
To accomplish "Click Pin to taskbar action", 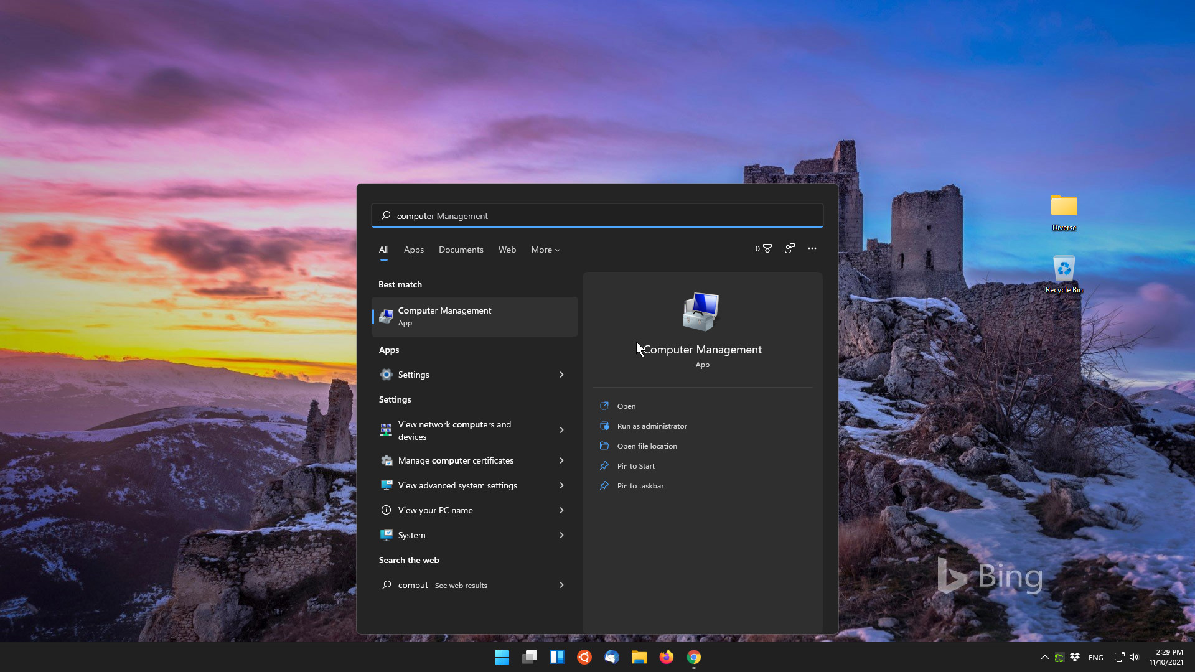I will pos(640,486).
